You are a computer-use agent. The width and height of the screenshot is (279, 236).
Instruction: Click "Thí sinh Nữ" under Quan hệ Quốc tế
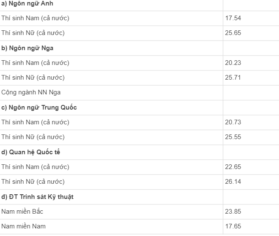(33, 182)
